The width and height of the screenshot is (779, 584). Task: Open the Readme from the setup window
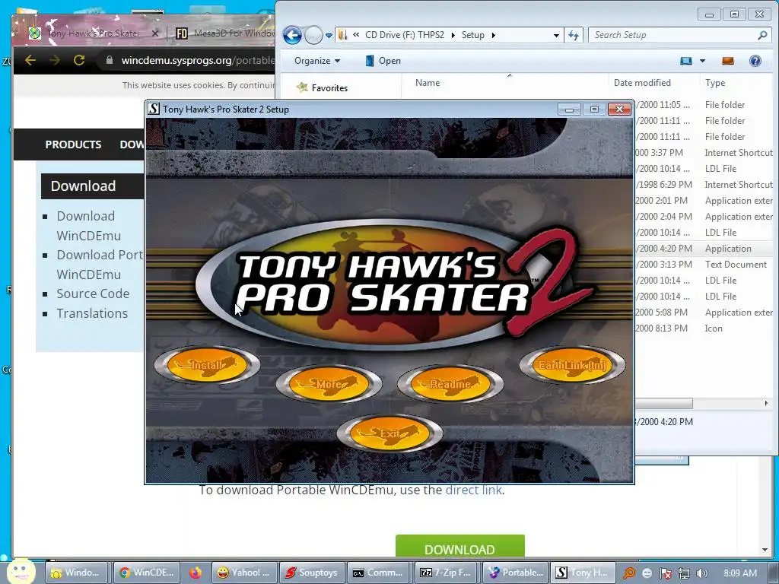click(x=450, y=384)
